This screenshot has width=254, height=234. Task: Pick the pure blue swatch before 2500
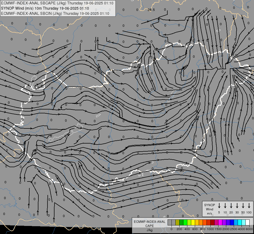pos(232,222)
